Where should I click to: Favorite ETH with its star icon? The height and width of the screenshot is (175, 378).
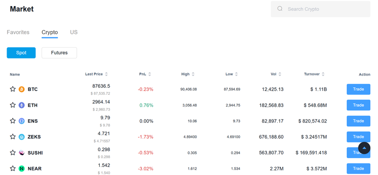coord(13,105)
